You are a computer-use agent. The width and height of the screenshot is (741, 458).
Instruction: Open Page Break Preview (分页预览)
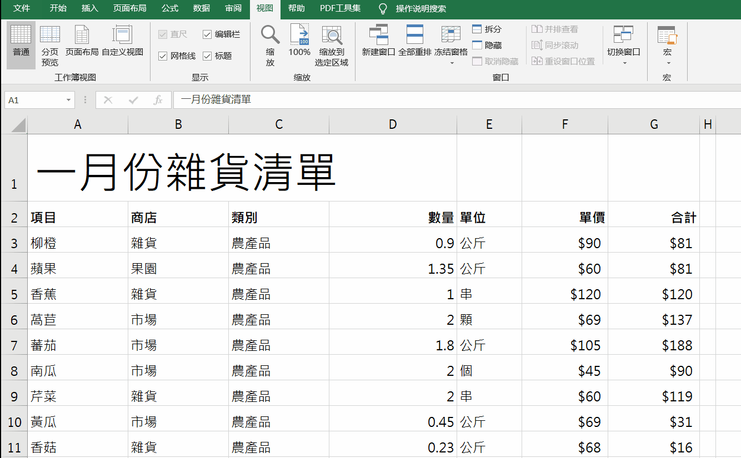(50, 45)
